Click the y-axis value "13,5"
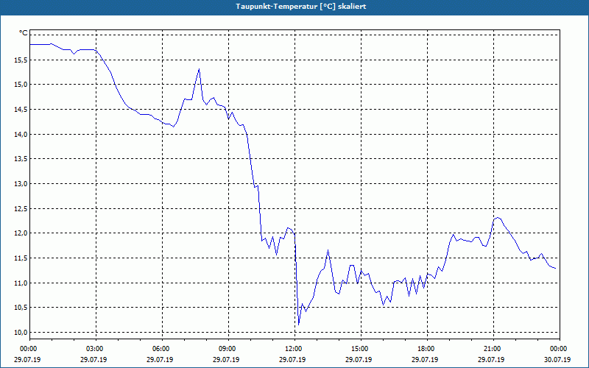 22,159
